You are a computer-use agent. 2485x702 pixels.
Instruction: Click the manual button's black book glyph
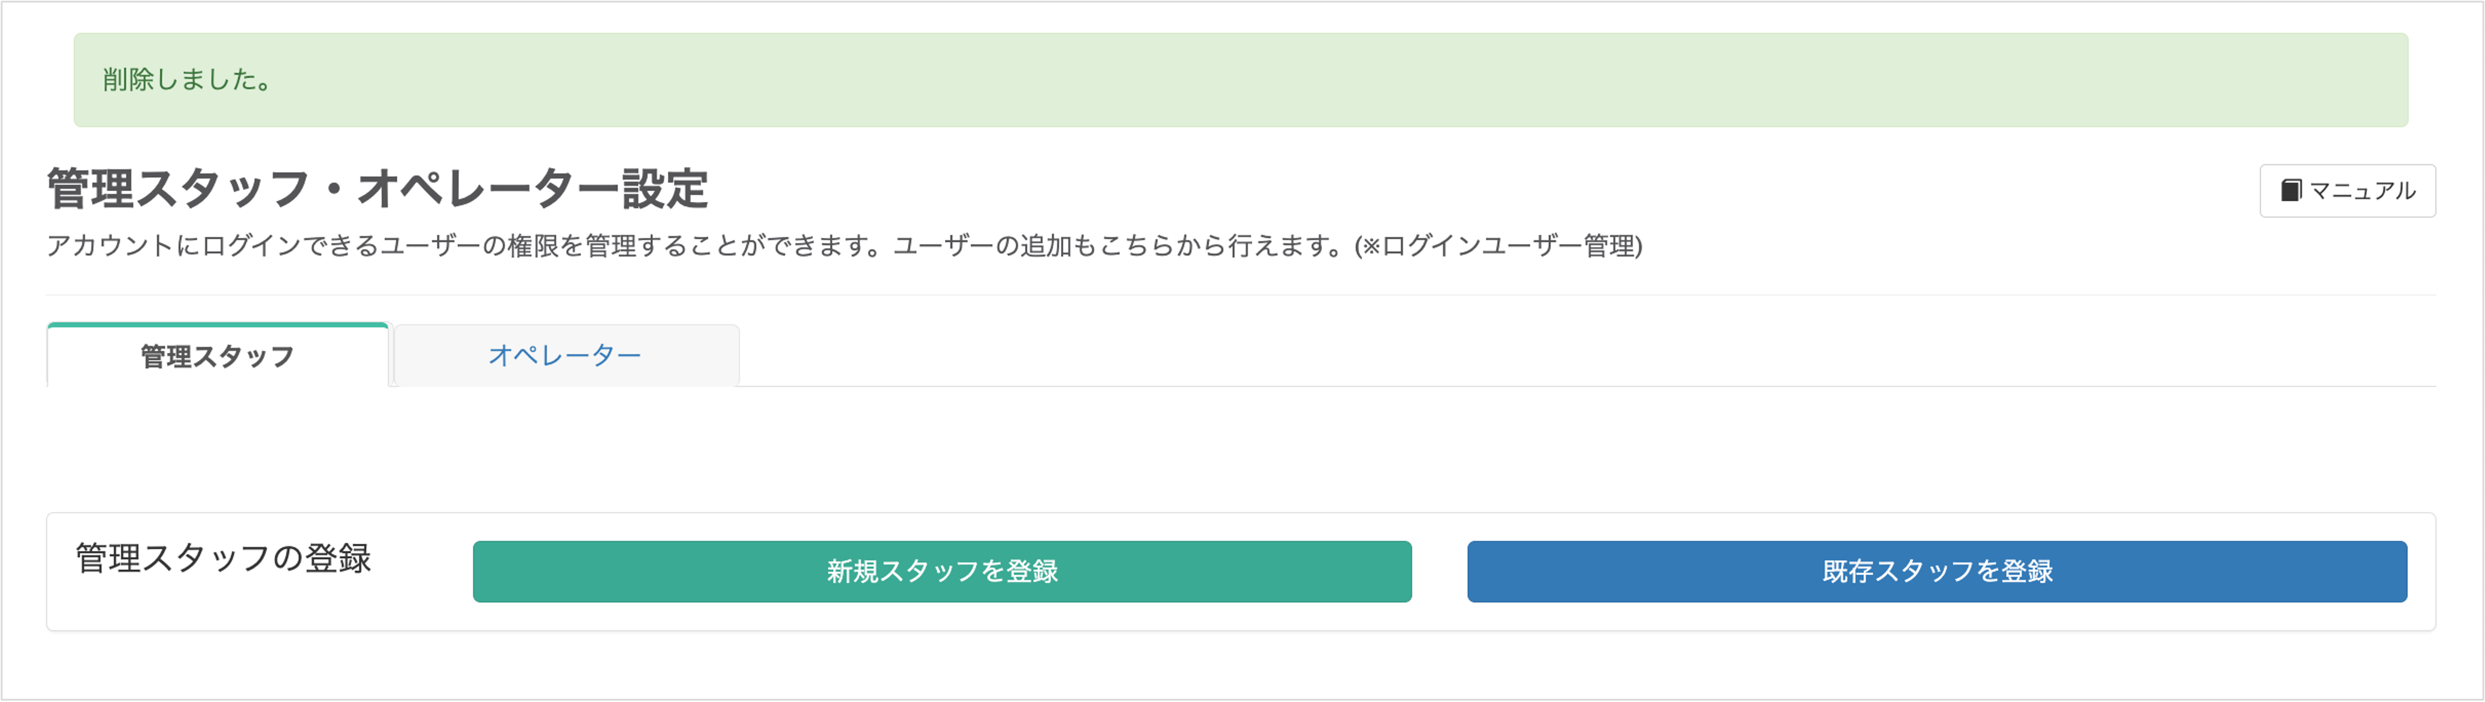(x=2291, y=190)
